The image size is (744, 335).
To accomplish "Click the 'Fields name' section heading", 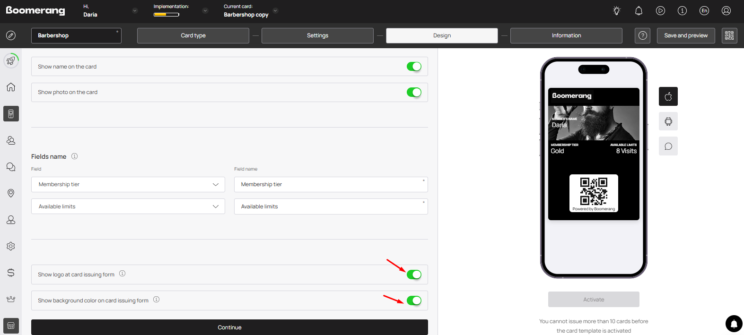I will [49, 156].
